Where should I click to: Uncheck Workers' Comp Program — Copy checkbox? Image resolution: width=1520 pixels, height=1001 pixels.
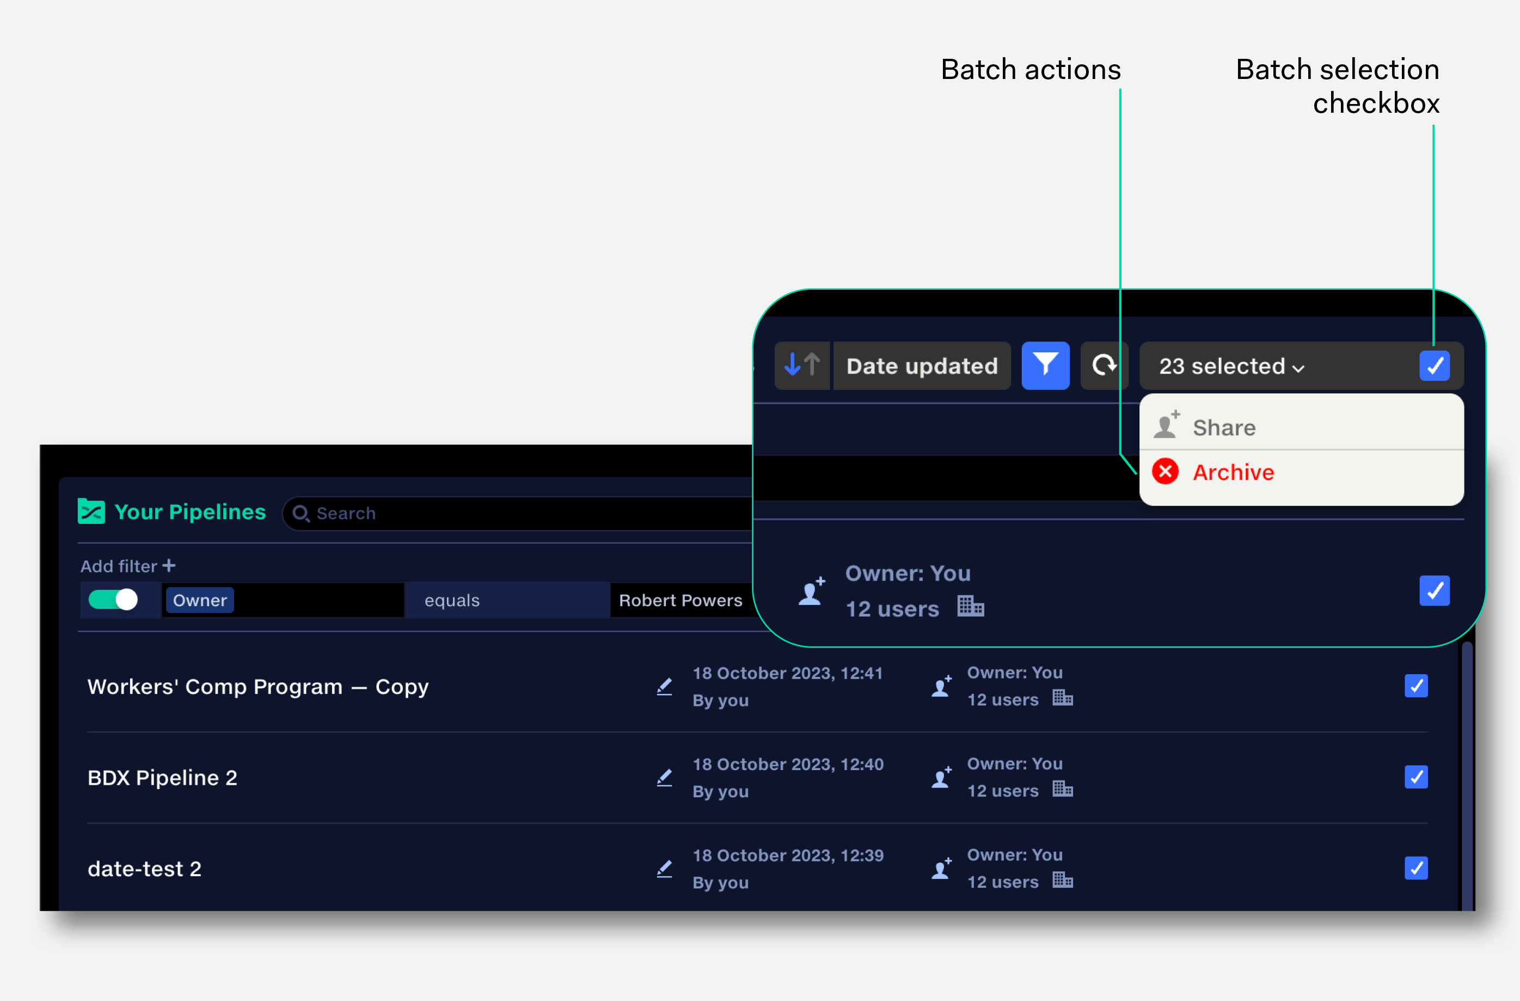[1416, 686]
